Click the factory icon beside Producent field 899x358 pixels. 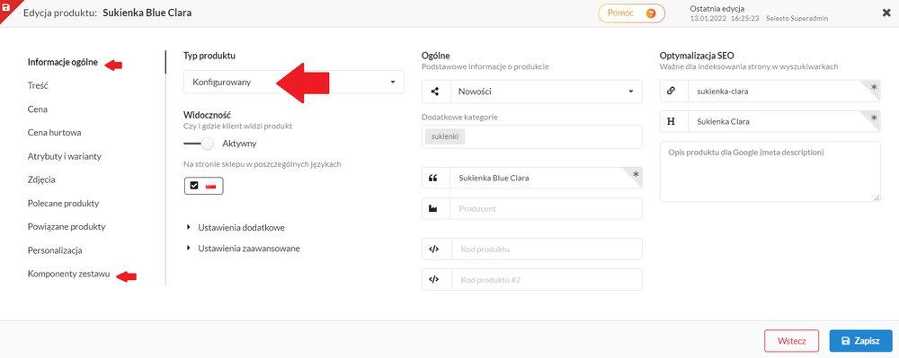click(x=433, y=209)
